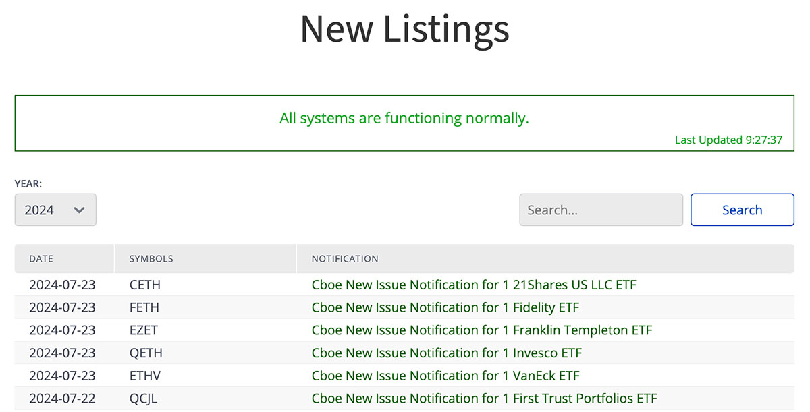Focus the Search... input field
The image size is (810, 412).
(x=601, y=210)
